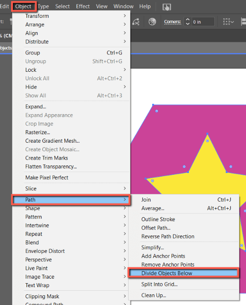Click the touch workspace icon beside Help
This screenshot has width=246, height=305.
(167, 7)
